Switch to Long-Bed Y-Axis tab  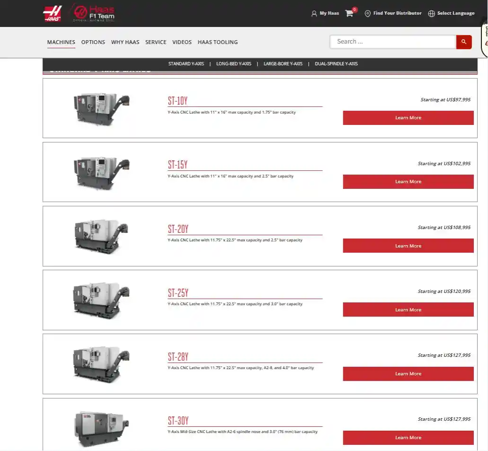234,63
